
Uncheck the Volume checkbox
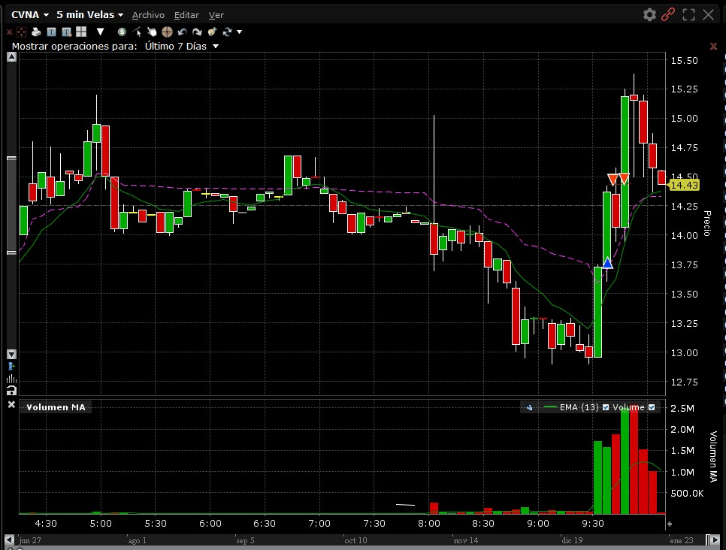(652, 407)
